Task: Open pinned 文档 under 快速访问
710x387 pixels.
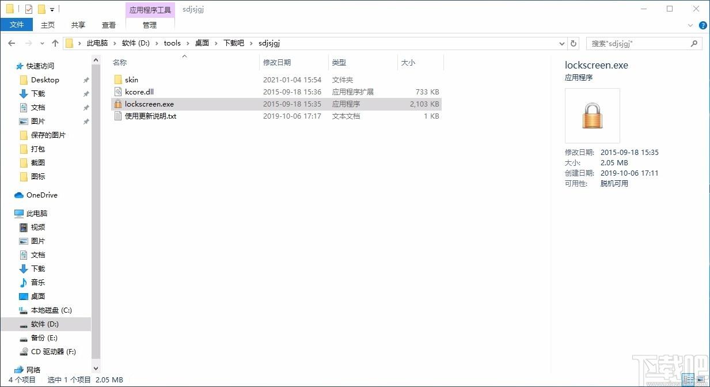Action: [x=38, y=107]
